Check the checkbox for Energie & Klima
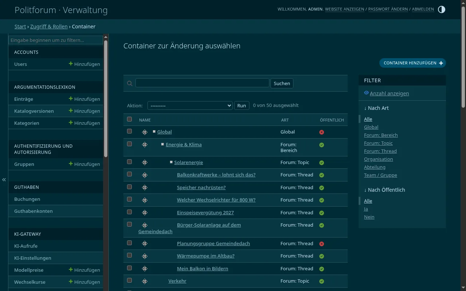This screenshot has height=291, width=466. click(x=129, y=144)
